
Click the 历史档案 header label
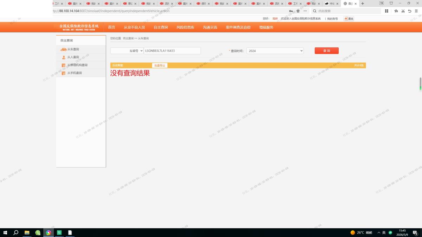(x=117, y=66)
